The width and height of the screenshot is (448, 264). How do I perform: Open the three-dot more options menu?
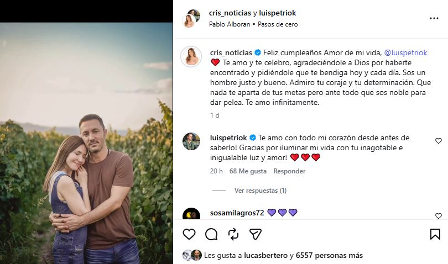click(434, 18)
